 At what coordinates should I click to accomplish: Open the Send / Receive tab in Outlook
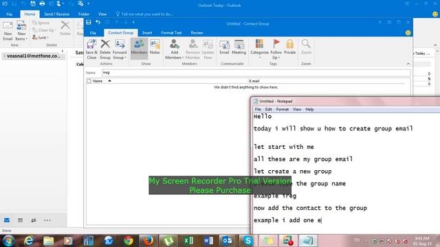point(56,14)
